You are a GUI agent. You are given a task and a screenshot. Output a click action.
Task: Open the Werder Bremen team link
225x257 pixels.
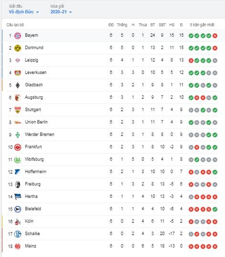(39, 134)
